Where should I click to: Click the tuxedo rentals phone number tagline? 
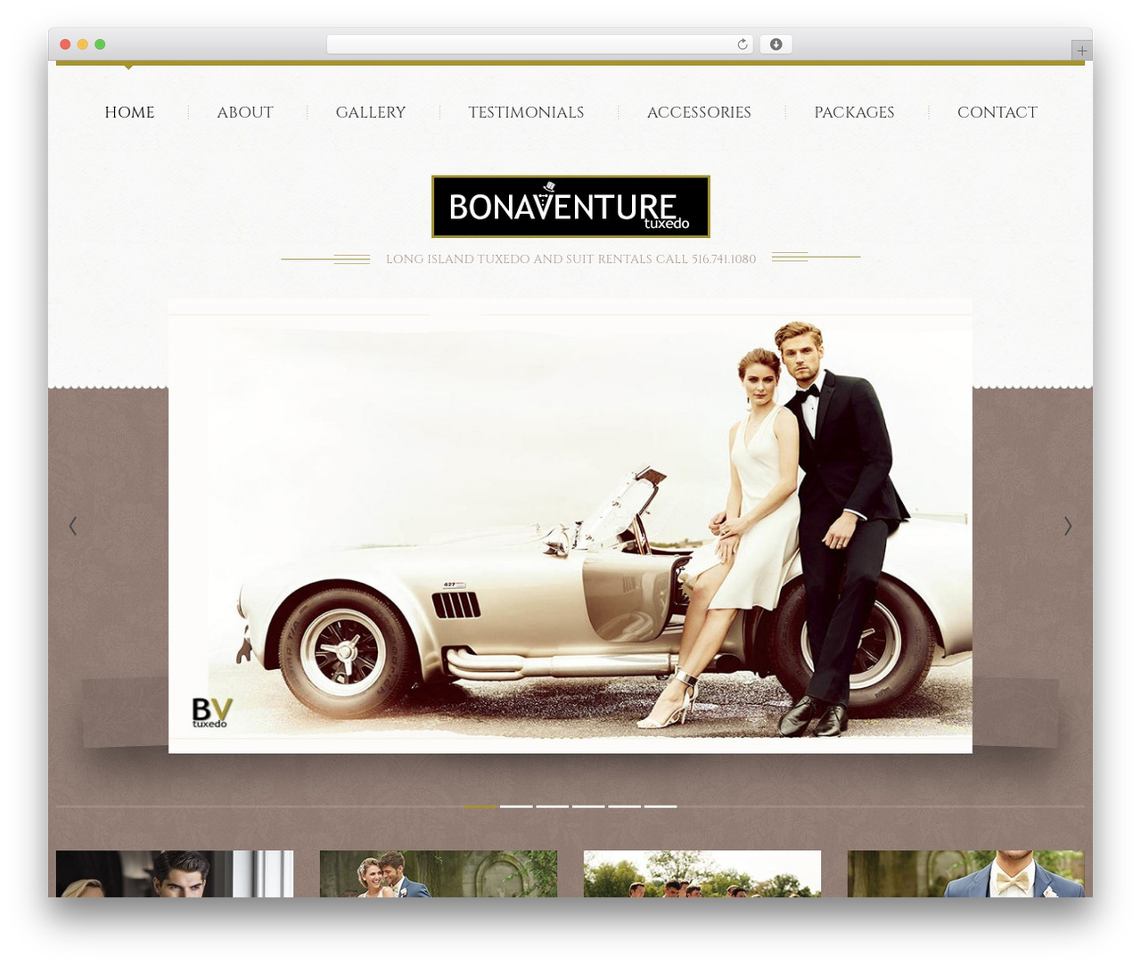pyautogui.click(x=570, y=259)
